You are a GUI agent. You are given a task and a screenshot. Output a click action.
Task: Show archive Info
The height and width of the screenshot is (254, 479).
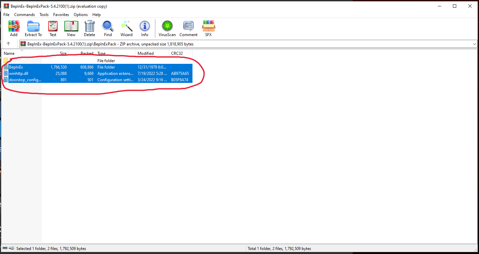[x=145, y=26]
